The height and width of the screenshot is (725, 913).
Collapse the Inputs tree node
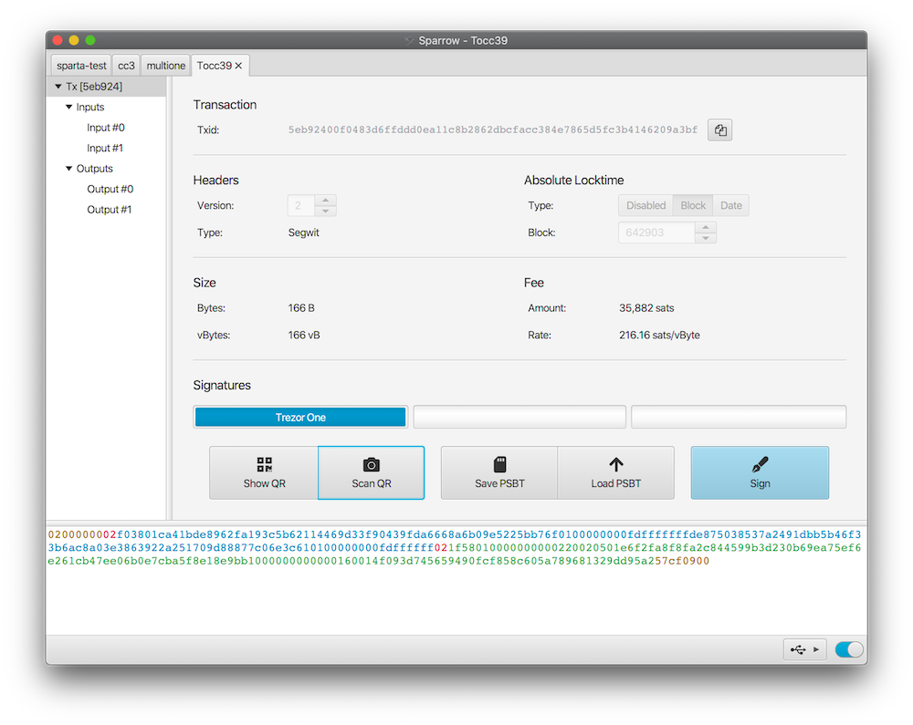pyautogui.click(x=69, y=108)
